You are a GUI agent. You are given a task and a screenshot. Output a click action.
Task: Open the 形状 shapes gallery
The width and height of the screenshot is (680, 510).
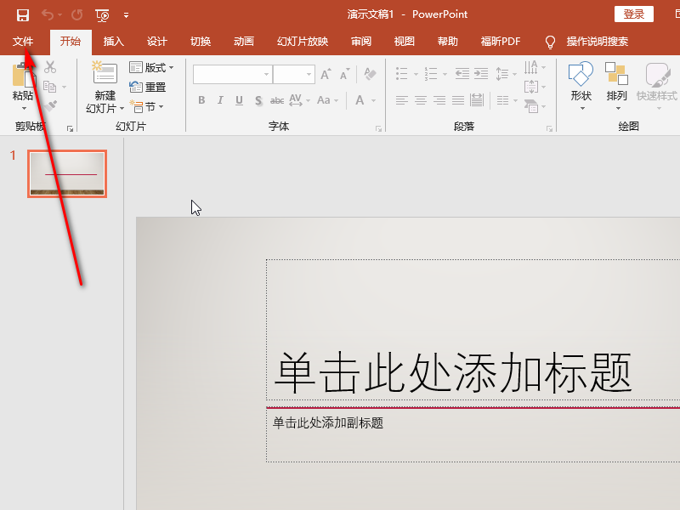[581, 86]
